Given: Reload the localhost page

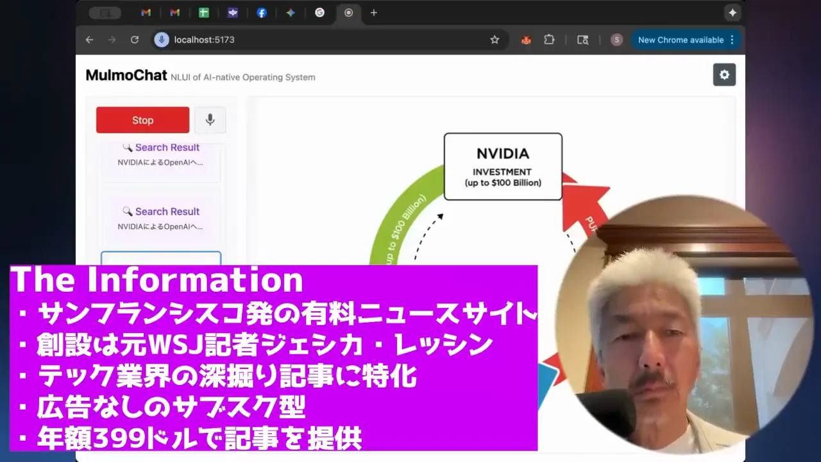Looking at the screenshot, I should coord(135,40).
